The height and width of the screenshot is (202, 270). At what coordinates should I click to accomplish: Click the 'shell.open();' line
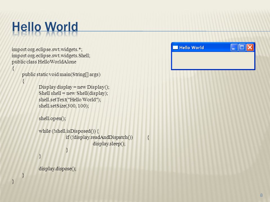coord(52,118)
